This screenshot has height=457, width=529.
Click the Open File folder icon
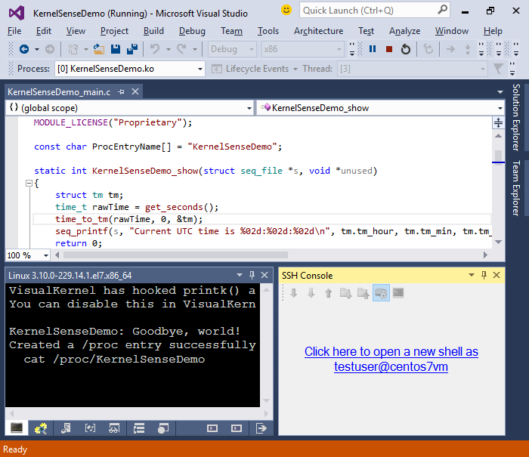[99, 49]
